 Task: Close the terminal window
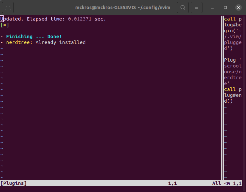(x=238, y=7)
